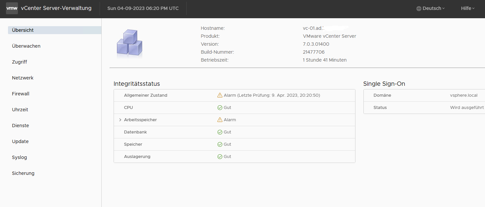Go to the Dienste page
Viewport: 485px width, 207px height.
[20, 126]
